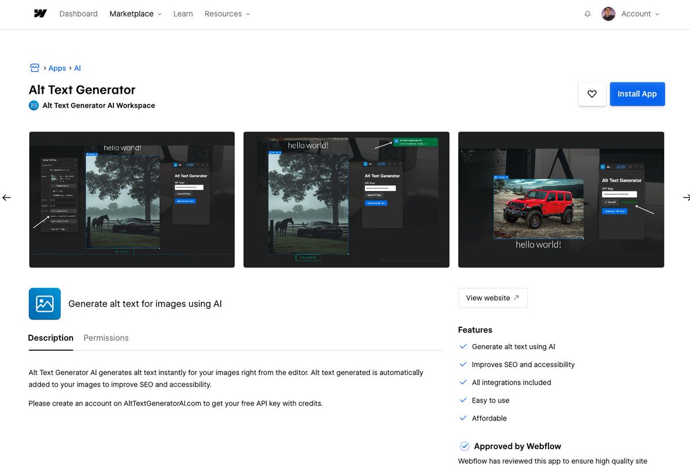
Task: Expand the Resources menu
Action: [x=227, y=14]
